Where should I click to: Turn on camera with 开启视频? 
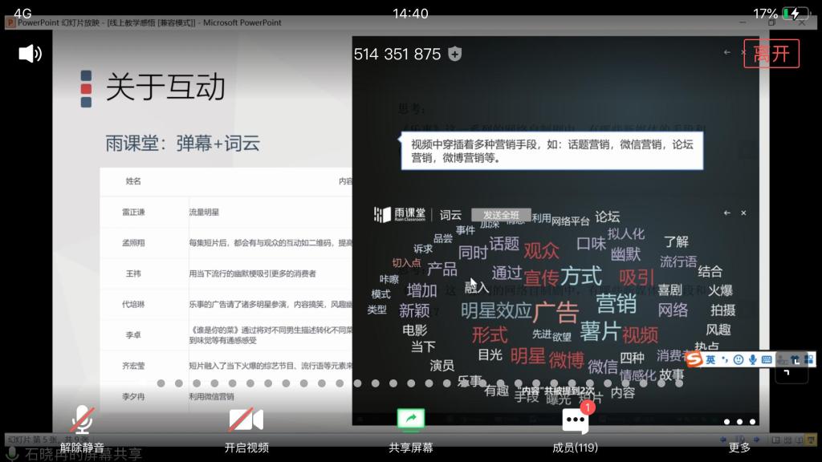(246, 428)
